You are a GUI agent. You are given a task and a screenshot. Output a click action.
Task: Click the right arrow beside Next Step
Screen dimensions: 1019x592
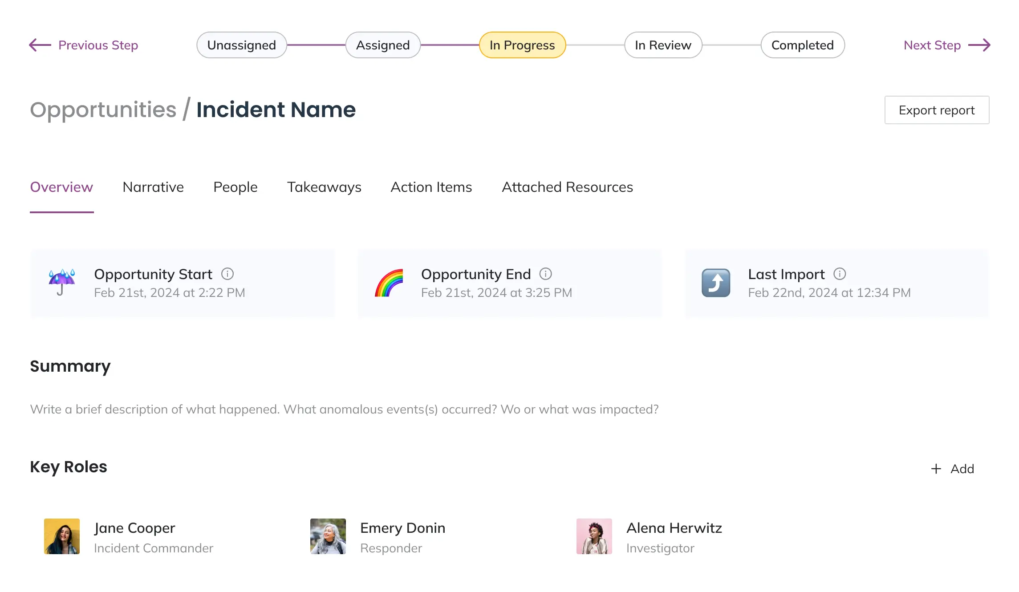pos(979,45)
